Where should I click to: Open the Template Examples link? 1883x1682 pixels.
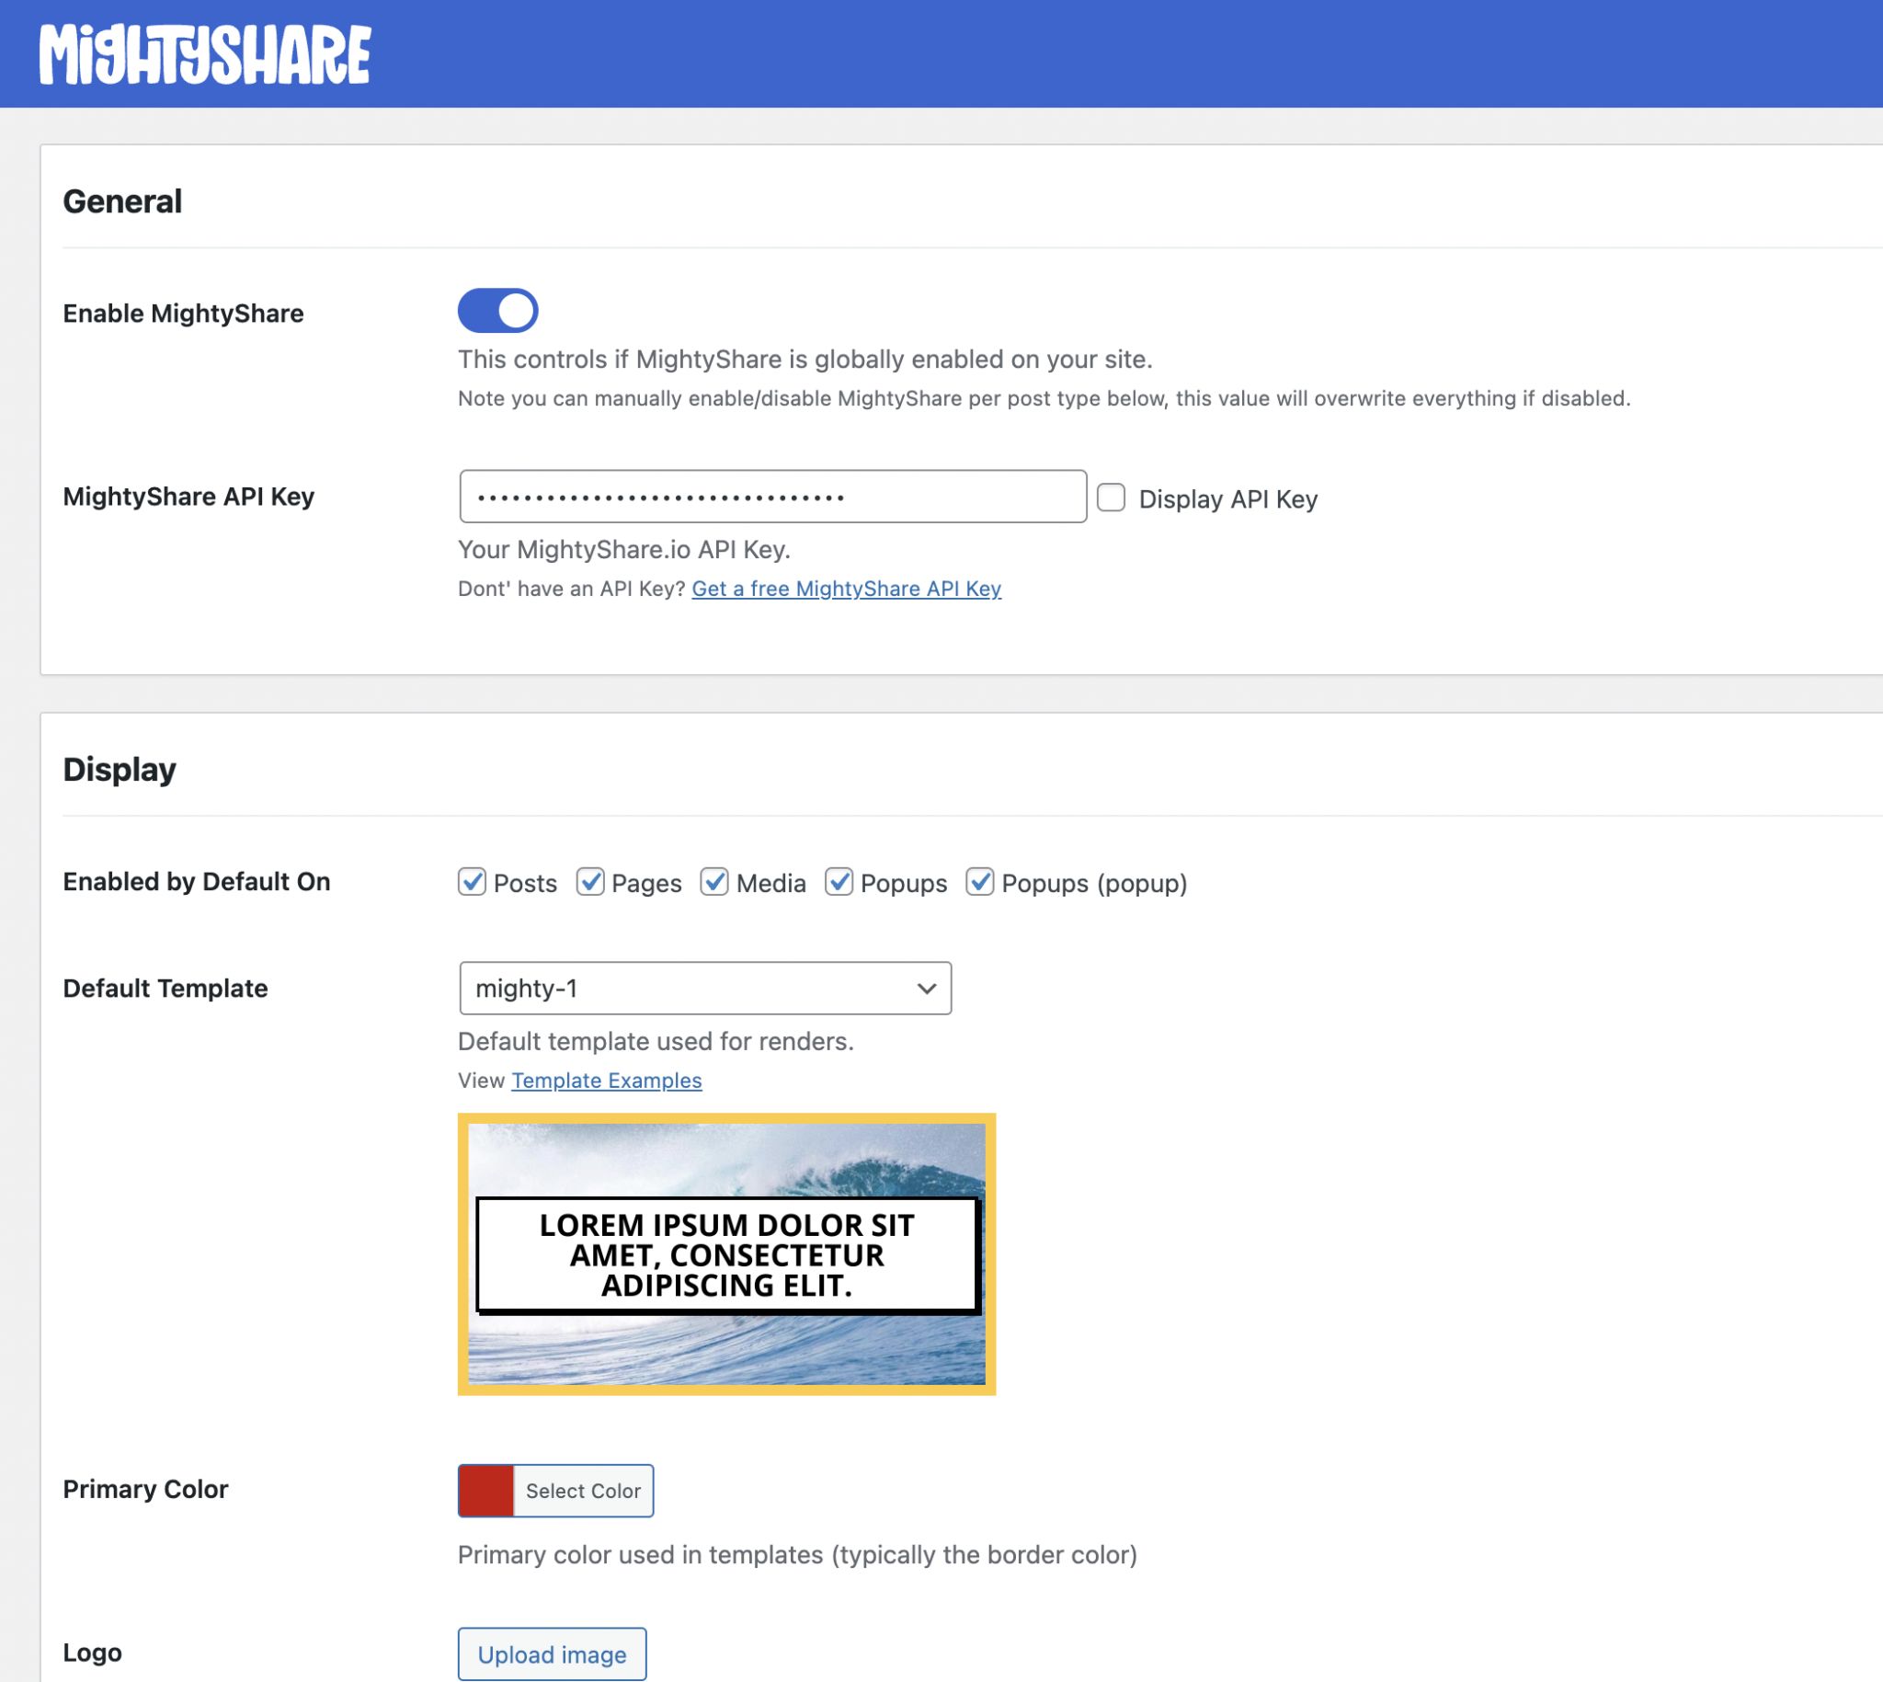pos(606,1080)
